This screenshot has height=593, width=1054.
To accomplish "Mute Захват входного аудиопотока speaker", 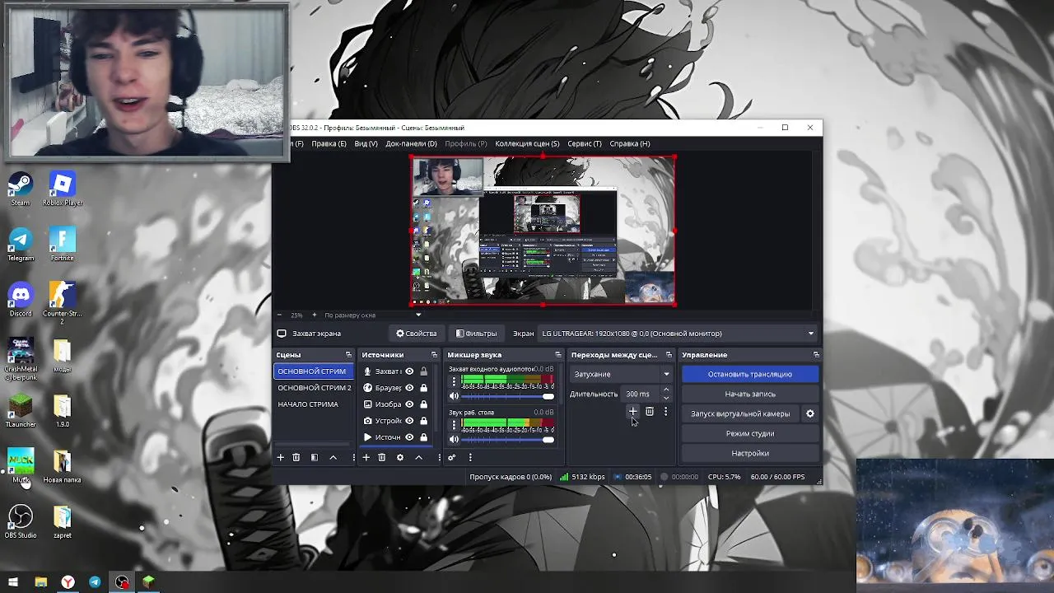I will click(x=454, y=396).
